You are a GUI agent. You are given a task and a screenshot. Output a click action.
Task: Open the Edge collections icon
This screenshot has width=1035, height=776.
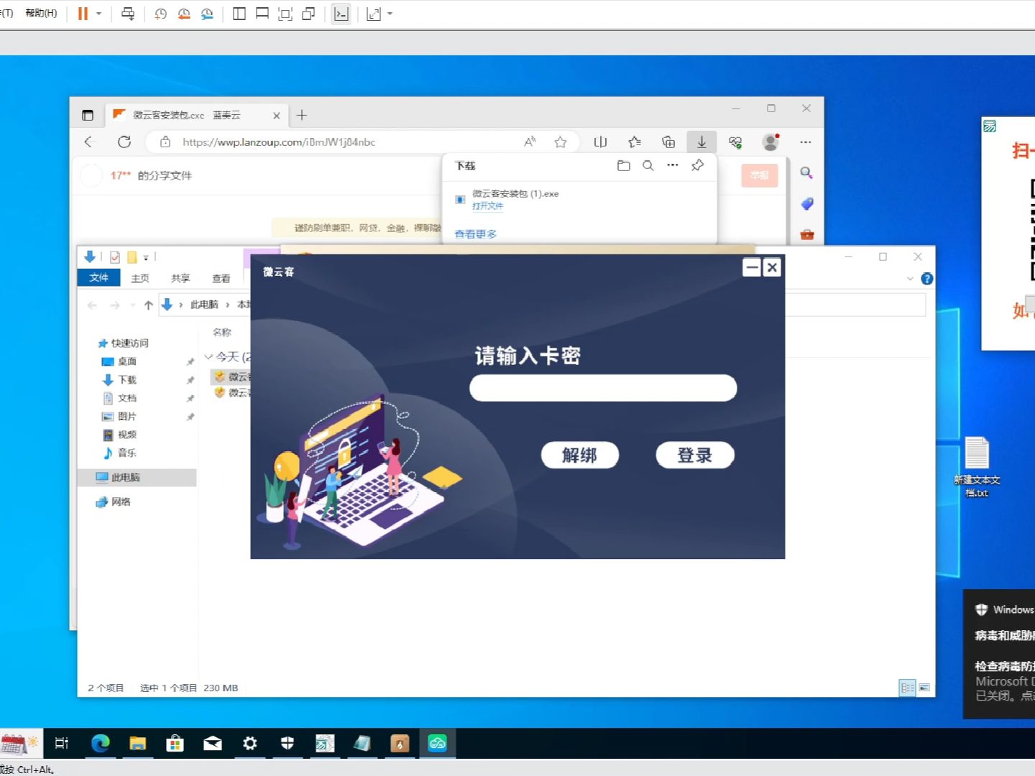(668, 142)
